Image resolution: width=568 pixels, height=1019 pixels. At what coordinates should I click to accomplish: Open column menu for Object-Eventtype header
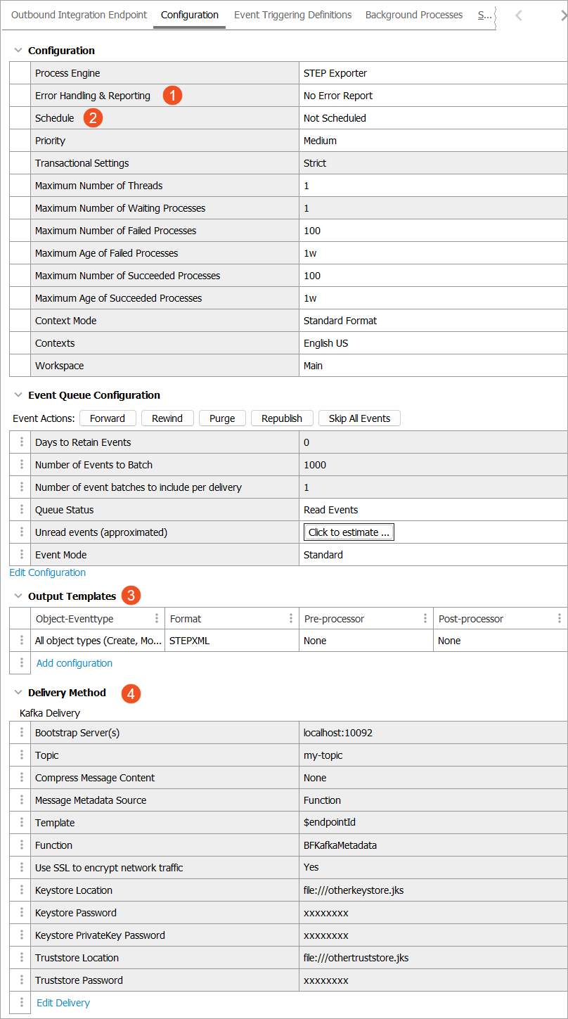click(157, 619)
